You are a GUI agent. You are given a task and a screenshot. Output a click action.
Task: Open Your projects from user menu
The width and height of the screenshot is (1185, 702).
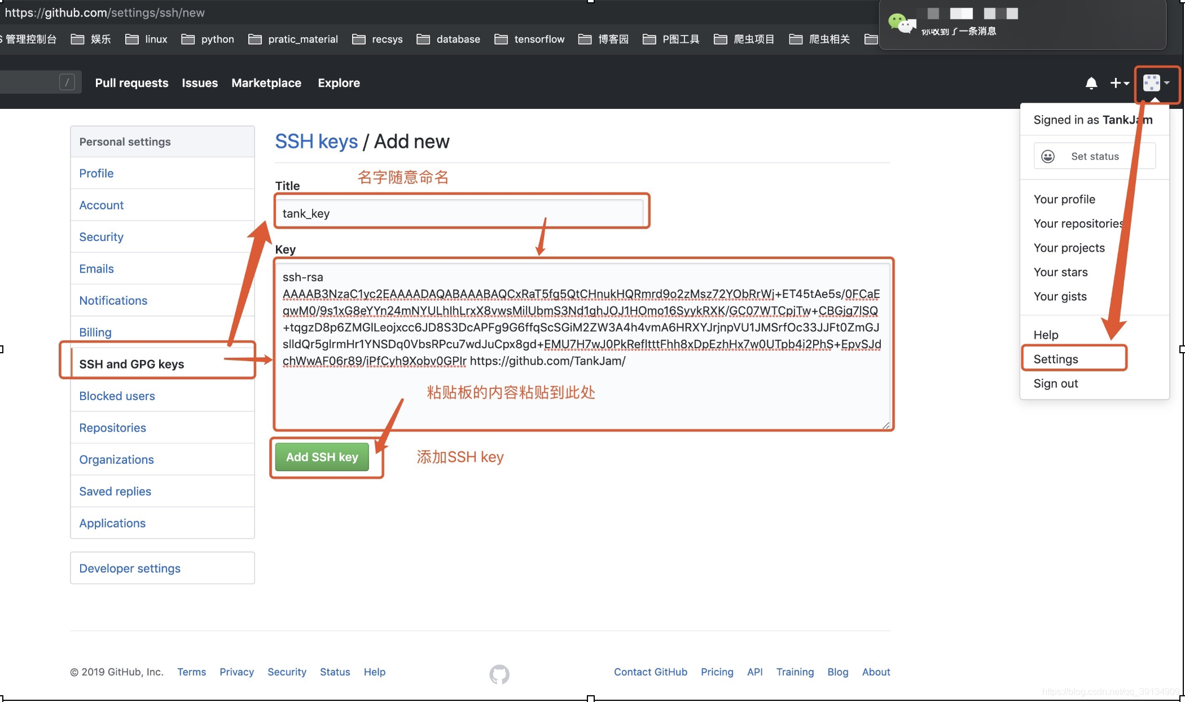1069,248
